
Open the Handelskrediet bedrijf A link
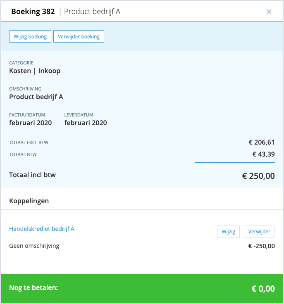(x=42, y=229)
